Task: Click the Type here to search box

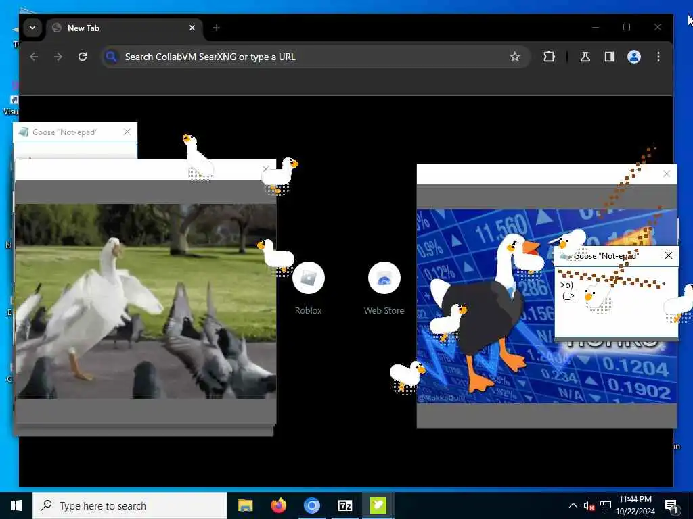Action: coord(130,505)
